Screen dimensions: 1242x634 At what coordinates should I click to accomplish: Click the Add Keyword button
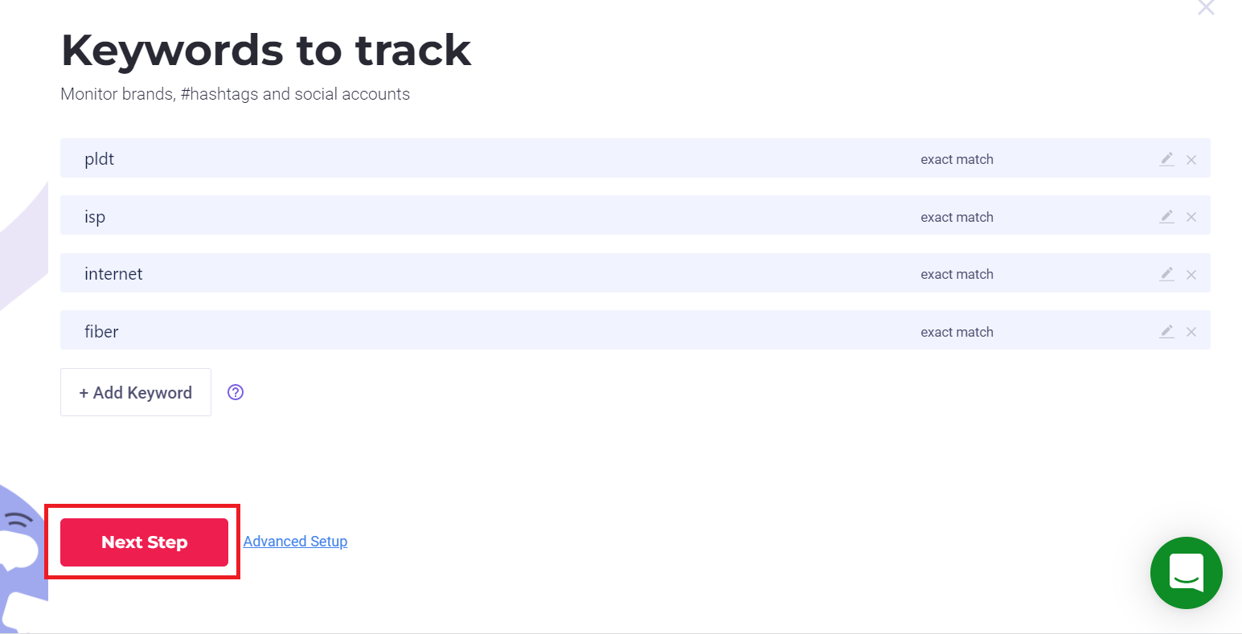(136, 392)
